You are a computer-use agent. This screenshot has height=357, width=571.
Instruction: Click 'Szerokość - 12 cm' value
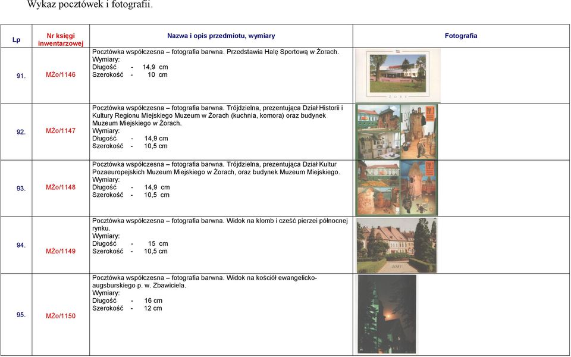pos(127,309)
